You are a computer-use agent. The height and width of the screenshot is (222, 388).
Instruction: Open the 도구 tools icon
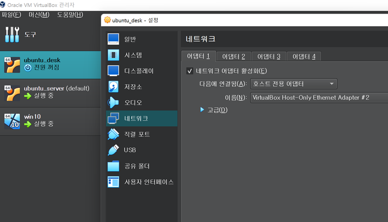12,34
